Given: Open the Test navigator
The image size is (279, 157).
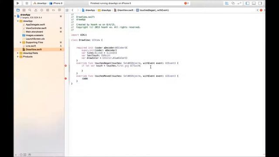Looking at the screenshot, I should 42,10.
